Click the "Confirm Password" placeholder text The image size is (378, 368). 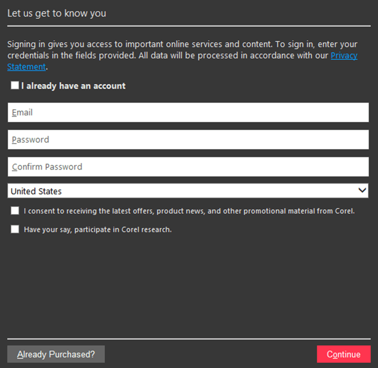[x=47, y=167]
